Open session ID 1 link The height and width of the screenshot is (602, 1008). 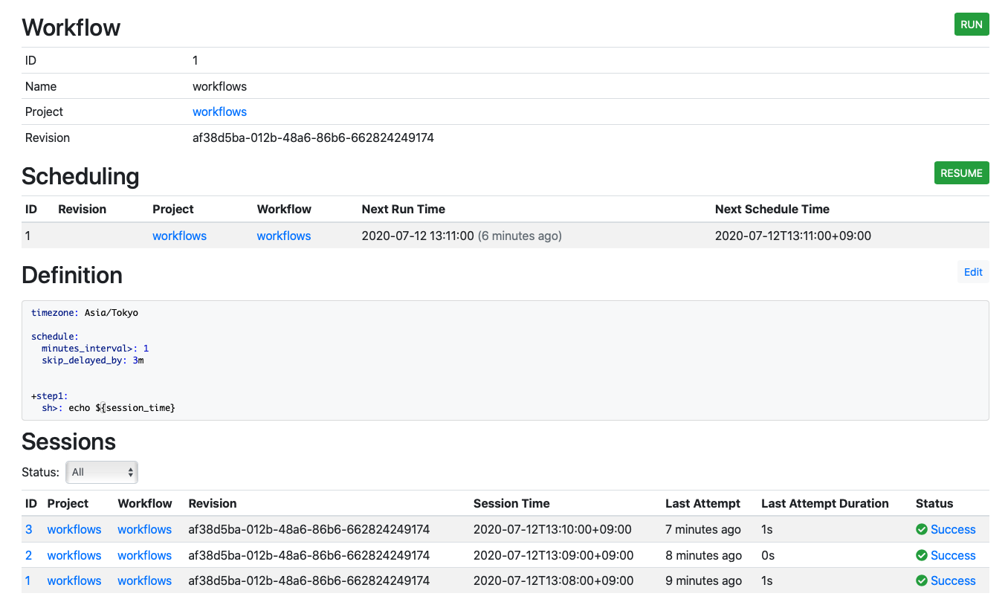point(28,580)
